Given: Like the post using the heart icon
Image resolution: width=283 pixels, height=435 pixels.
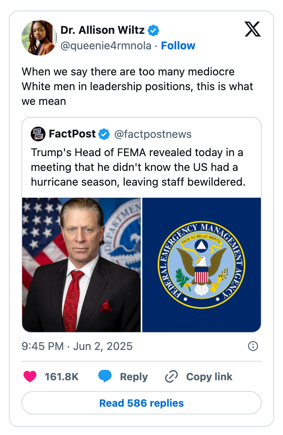Looking at the screenshot, I should click(x=30, y=376).
